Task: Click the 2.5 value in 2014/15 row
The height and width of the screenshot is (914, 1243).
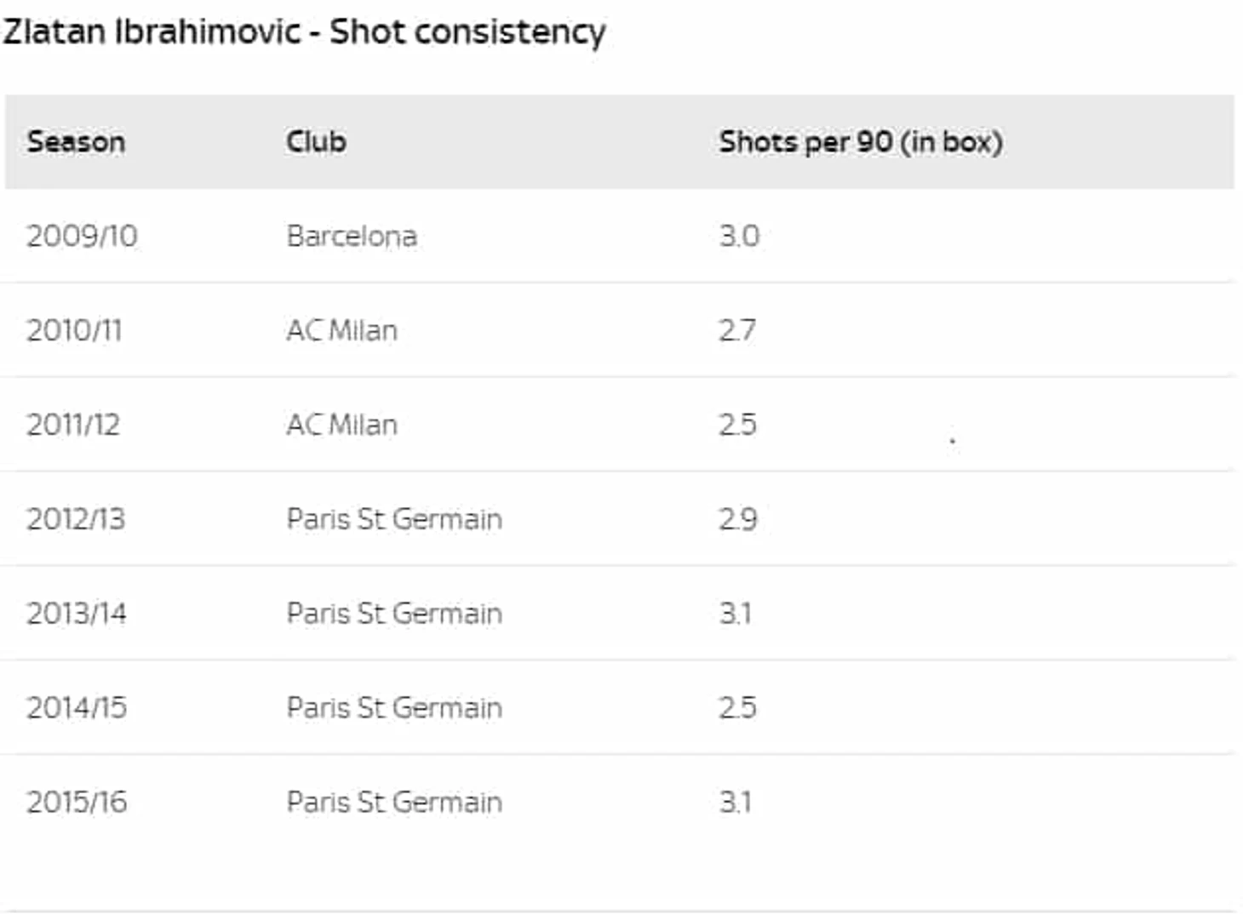Action: tap(737, 708)
